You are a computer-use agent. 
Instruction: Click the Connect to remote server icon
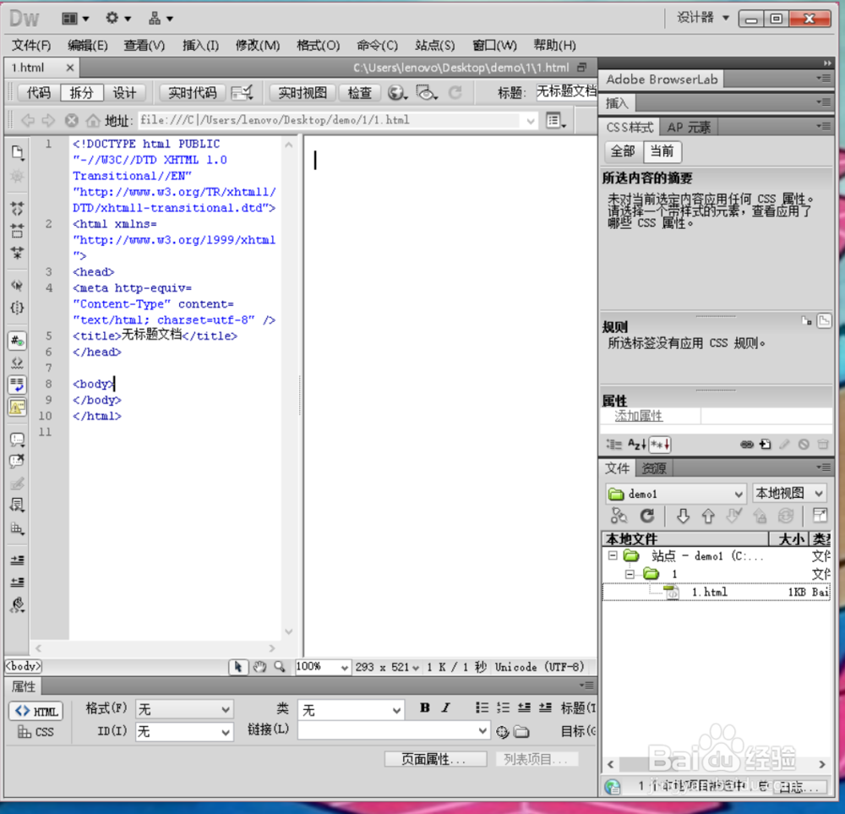click(619, 516)
